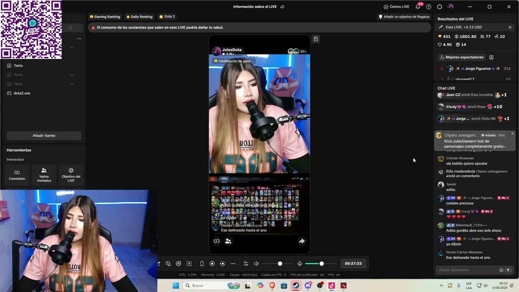Click the add-scene box icon in toolbar
This screenshot has width=519, height=292.
[189, 264]
